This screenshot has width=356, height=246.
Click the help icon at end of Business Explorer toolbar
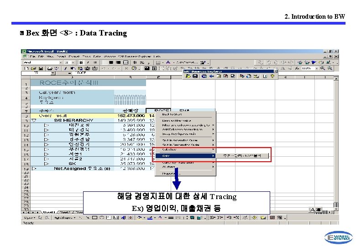pyautogui.click(x=272, y=77)
